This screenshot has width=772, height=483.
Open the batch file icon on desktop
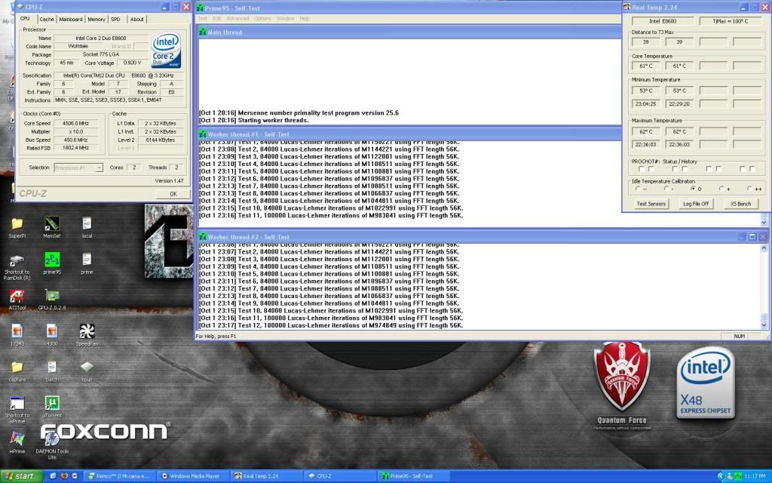pos(52,368)
